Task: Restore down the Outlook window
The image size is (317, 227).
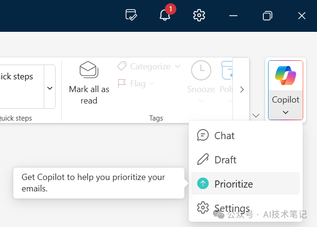Action: (268, 16)
